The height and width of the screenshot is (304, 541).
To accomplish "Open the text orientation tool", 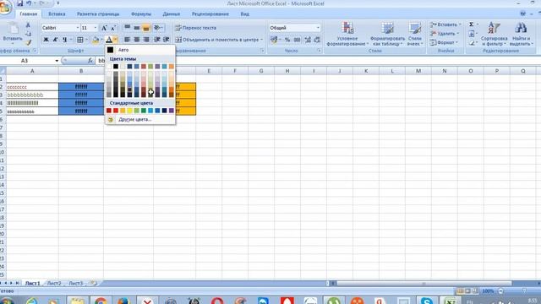I will click(x=158, y=28).
